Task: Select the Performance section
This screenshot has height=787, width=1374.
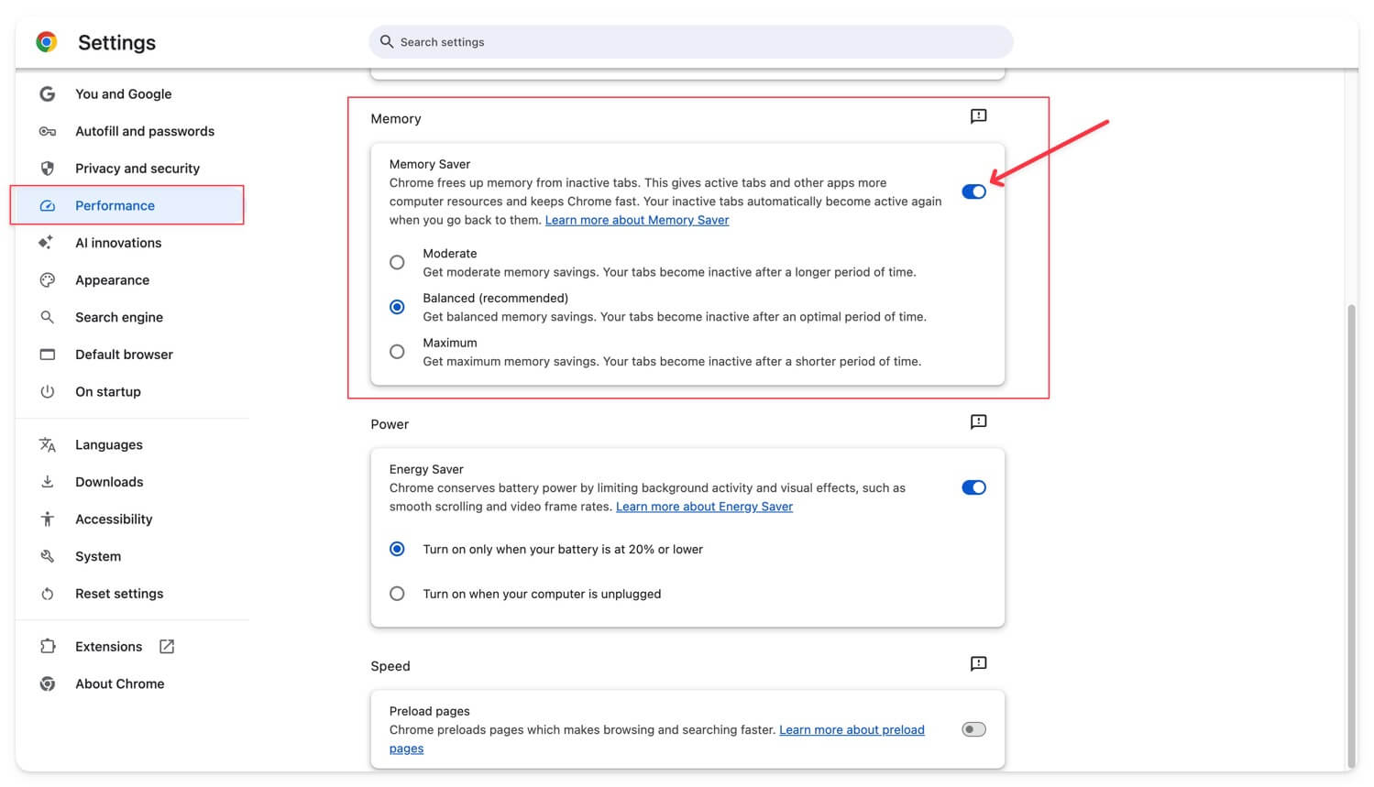Action: (130, 206)
